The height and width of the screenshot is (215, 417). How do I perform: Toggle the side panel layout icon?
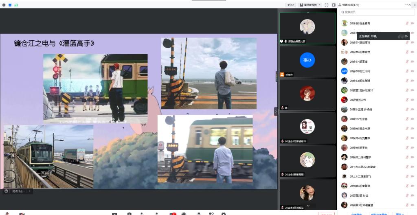334,5
